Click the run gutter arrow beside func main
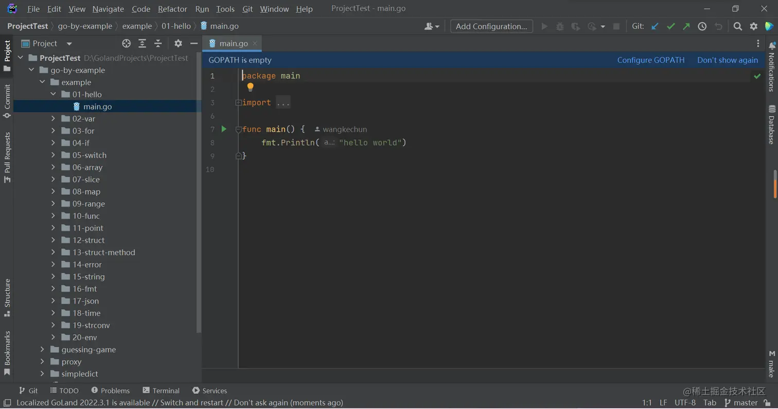This screenshot has height=409, width=778. tap(224, 129)
